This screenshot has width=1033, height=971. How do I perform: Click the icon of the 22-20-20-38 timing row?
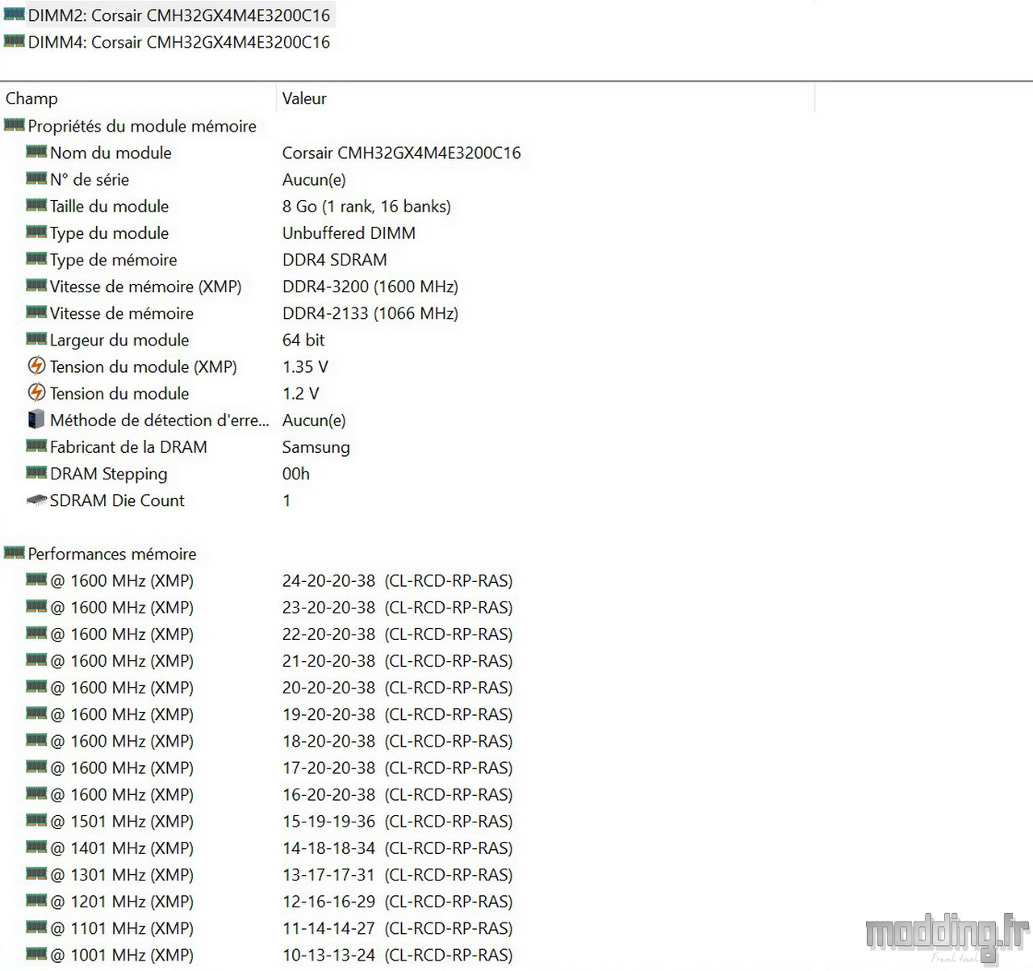pos(36,633)
